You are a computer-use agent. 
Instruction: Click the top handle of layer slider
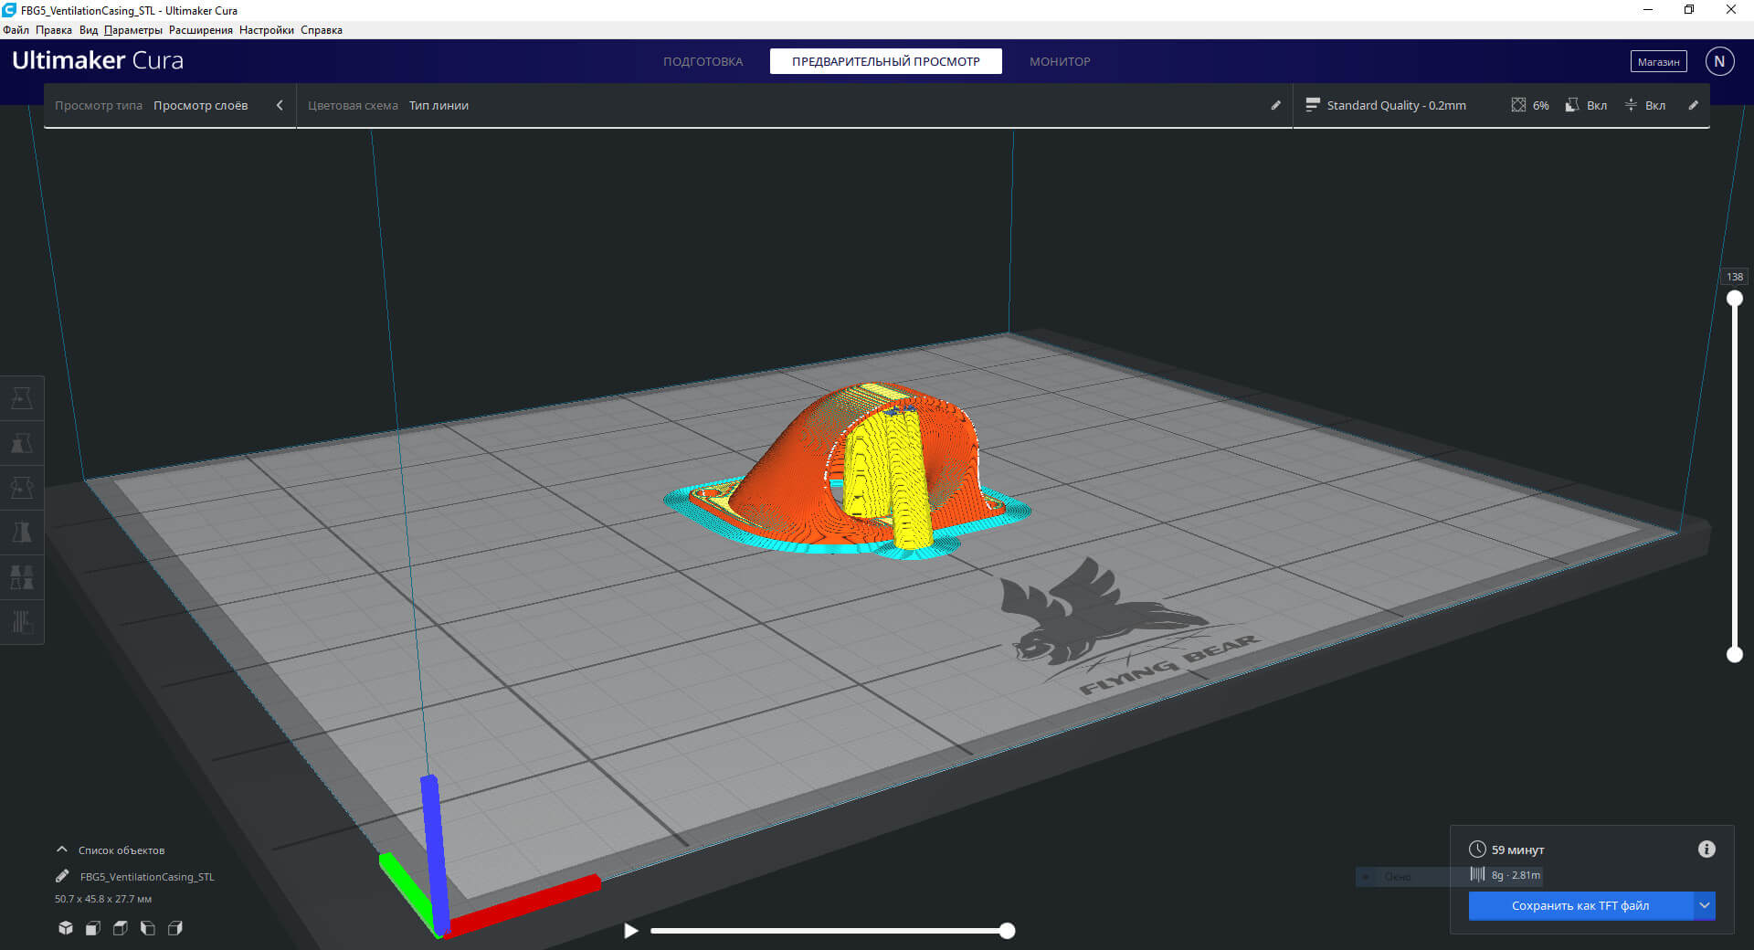pyautogui.click(x=1734, y=299)
